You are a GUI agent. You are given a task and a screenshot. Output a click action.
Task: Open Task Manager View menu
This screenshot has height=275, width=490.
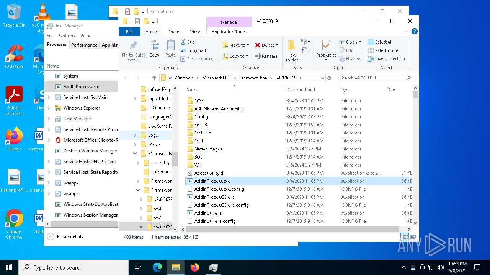[85, 36]
